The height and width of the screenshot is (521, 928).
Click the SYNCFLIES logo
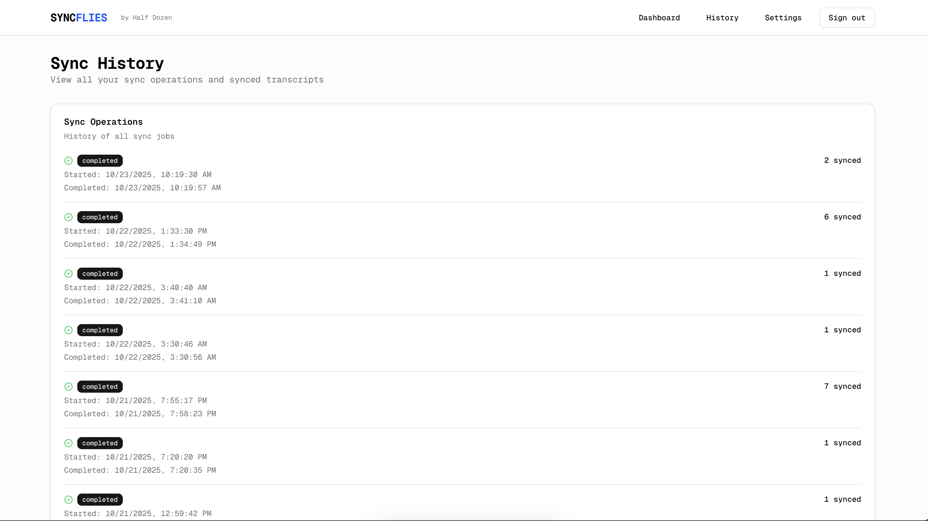[79, 18]
